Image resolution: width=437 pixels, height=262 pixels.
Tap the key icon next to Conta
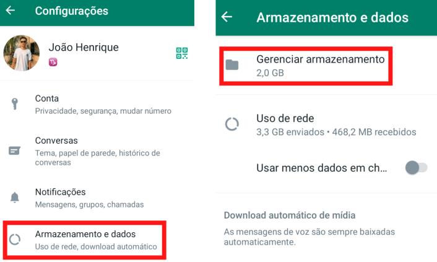pos(14,104)
